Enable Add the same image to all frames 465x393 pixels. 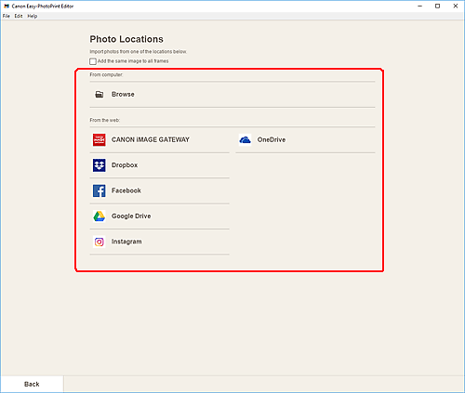pyautogui.click(x=93, y=61)
